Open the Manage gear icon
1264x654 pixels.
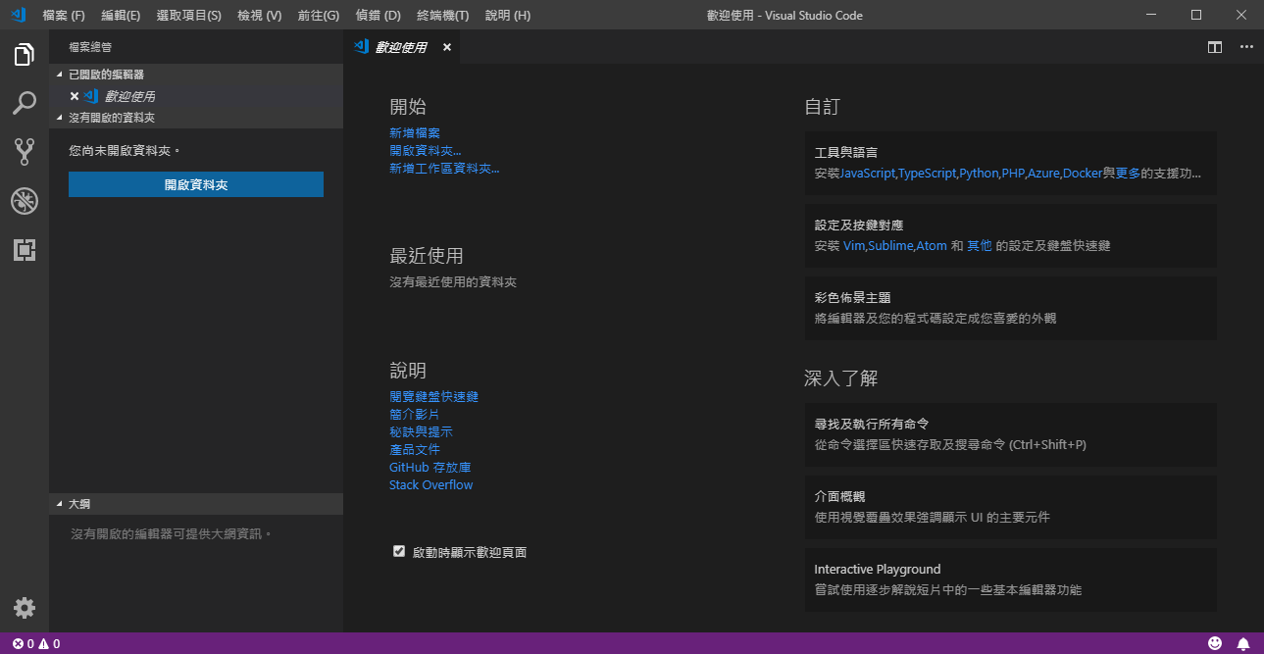point(25,608)
